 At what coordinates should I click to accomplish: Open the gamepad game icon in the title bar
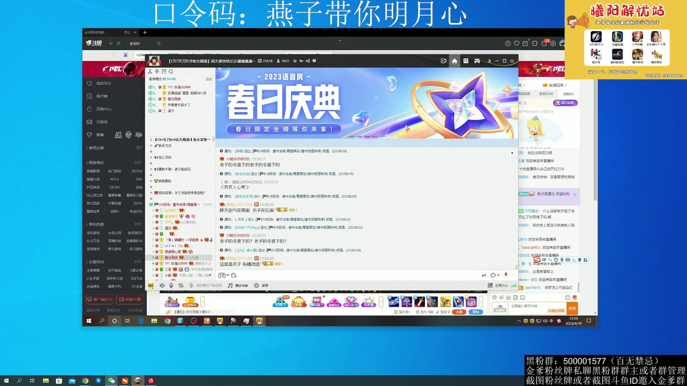477,61
